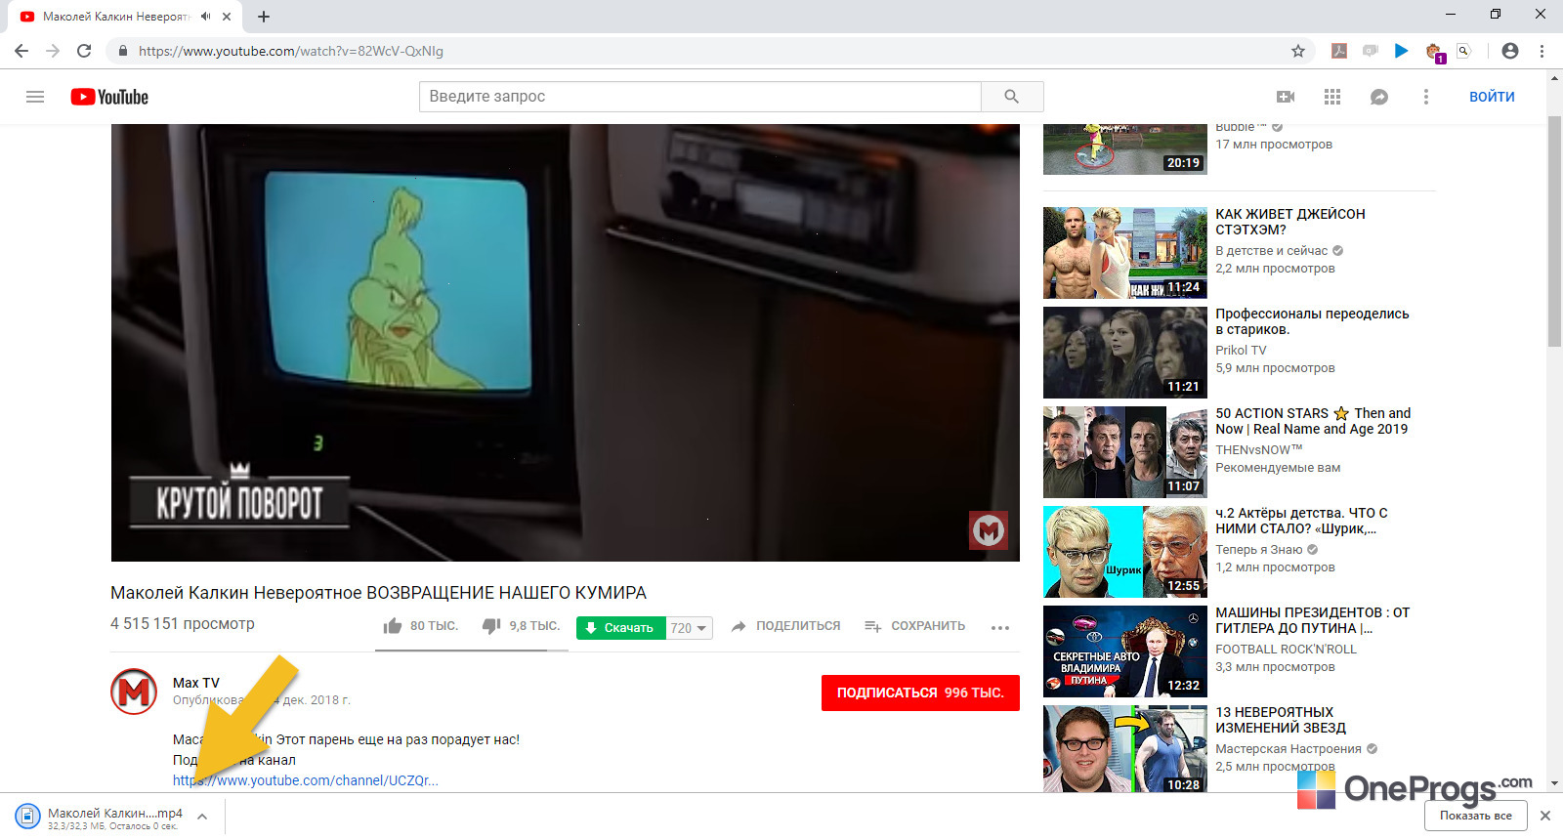This screenshot has height=840, width=1563.
Task: Open the Джейсон Стэтхэм video thumbnail
Action: click(x=1125, y=253)
